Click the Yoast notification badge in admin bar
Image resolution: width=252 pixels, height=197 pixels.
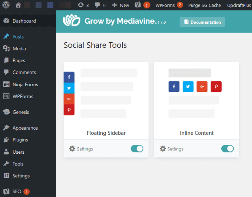click(x=147, y=5)
